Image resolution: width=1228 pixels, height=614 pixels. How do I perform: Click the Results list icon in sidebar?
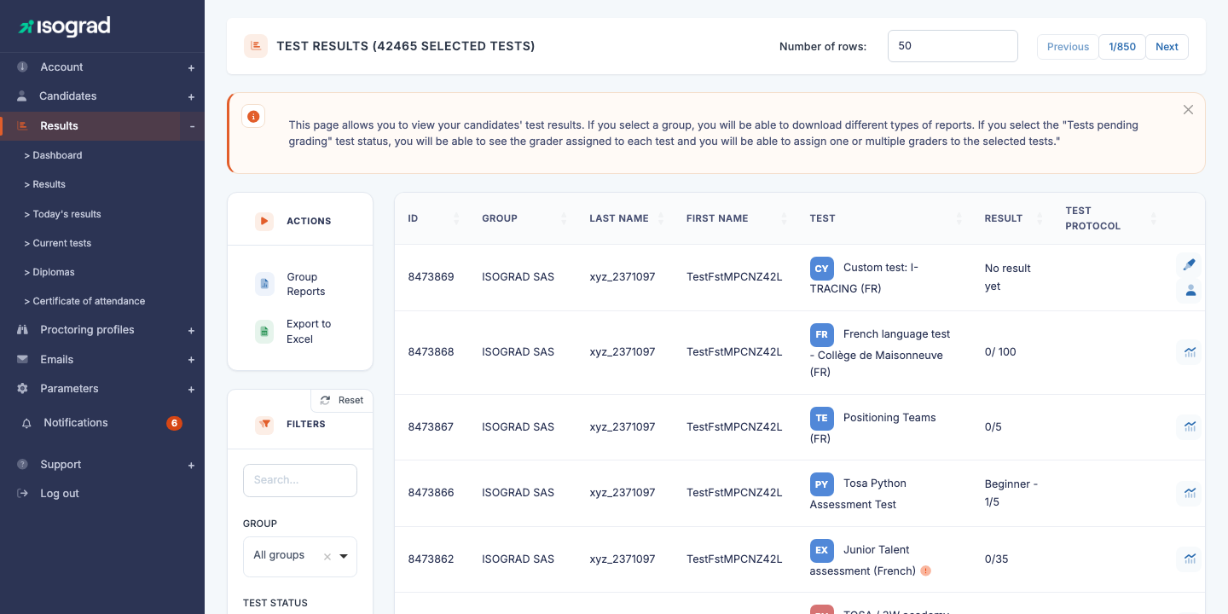[x=22, y=126]
